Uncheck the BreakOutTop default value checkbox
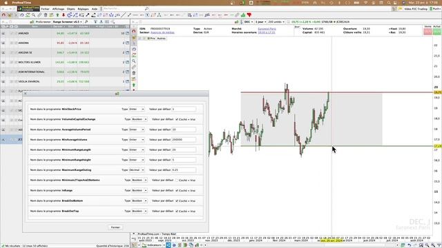The image size is (442, 248). 177,211
